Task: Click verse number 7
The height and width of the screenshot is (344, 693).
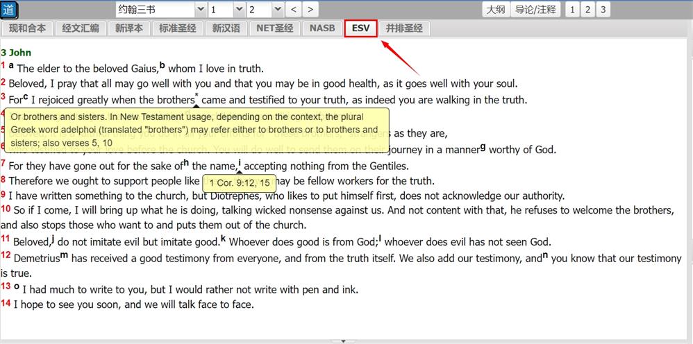Action: click(3, 164)
